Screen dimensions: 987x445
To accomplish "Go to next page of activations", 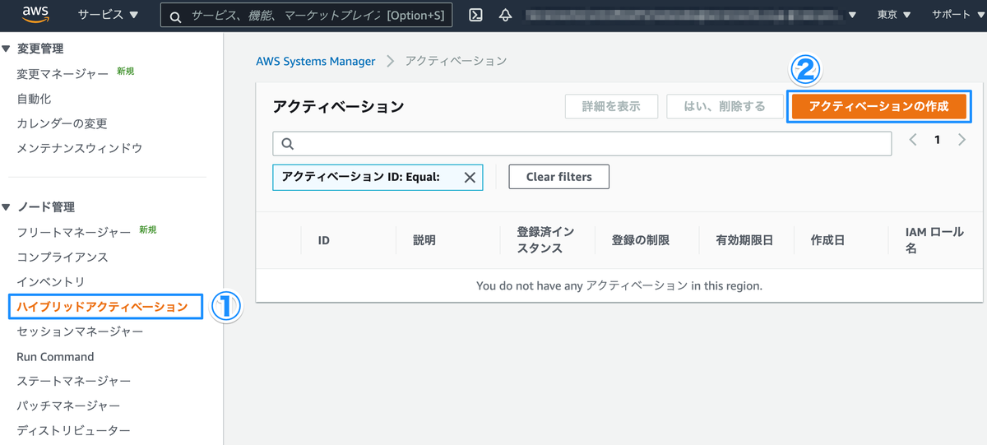I will (x=962, y=140).
